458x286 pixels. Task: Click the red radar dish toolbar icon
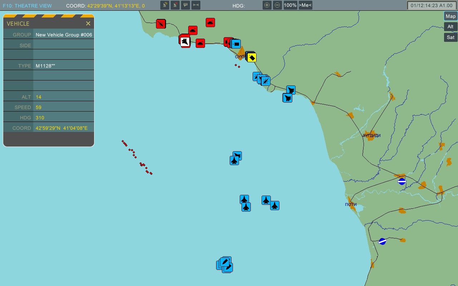175,5
